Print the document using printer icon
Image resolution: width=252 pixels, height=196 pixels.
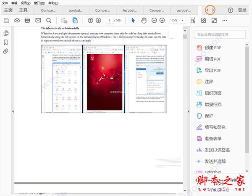[x=27, y=21]
